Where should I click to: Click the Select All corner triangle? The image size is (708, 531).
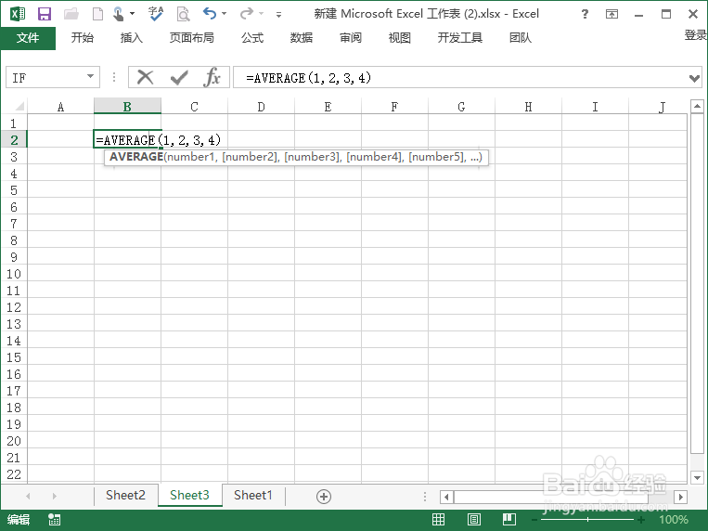(x=18, y=106)
